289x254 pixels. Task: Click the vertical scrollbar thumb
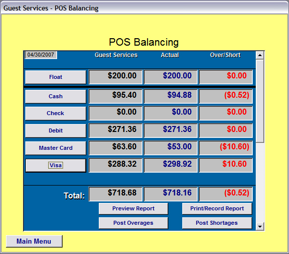click(260, 101)
